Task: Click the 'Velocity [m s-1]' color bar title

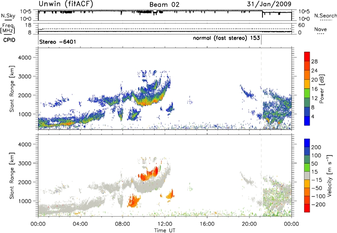Action: 329,175
